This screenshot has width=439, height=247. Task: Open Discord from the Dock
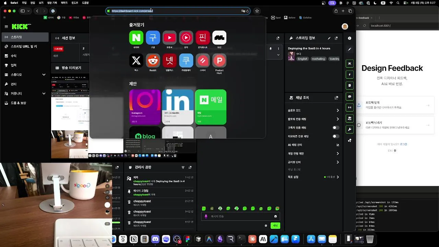click(x=155, y=239)
